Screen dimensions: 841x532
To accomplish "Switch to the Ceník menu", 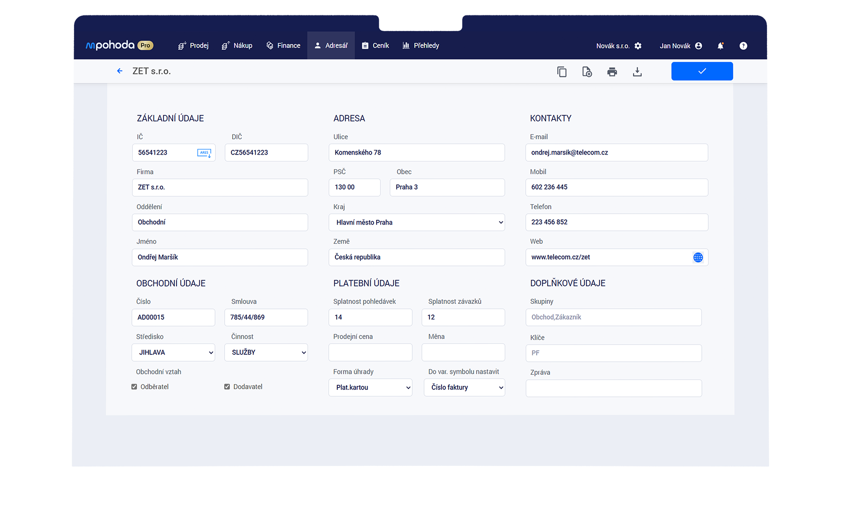I will point(375,46).
